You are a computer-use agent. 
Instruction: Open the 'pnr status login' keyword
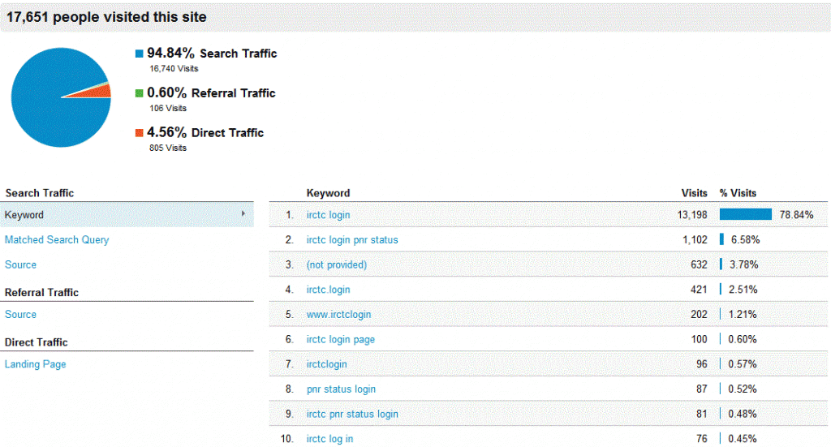[341, 389]
